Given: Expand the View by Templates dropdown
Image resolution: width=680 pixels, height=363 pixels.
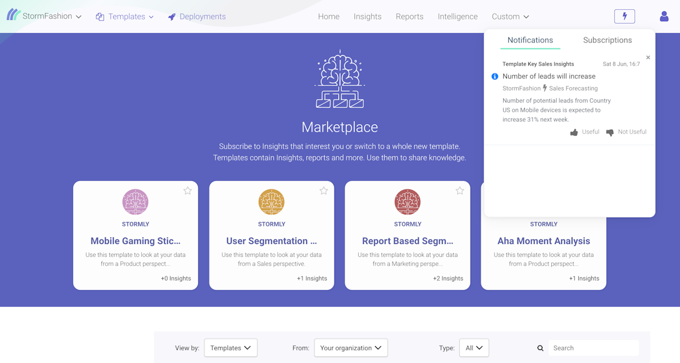Looking at the screenshot, I should 231,348.
